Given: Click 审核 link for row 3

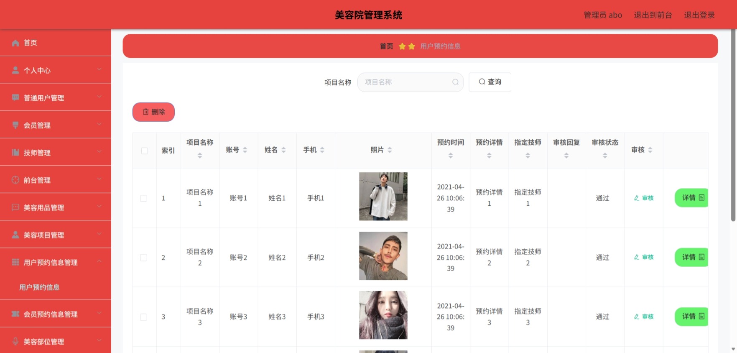Looking at the screenshot, I should click(x=644, y=317).
